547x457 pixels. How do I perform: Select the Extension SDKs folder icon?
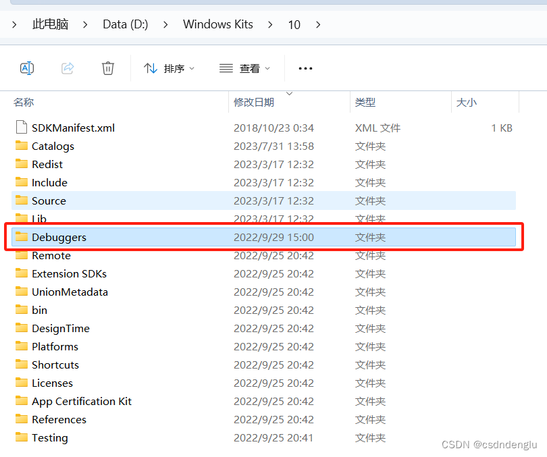tap(22, 273)
